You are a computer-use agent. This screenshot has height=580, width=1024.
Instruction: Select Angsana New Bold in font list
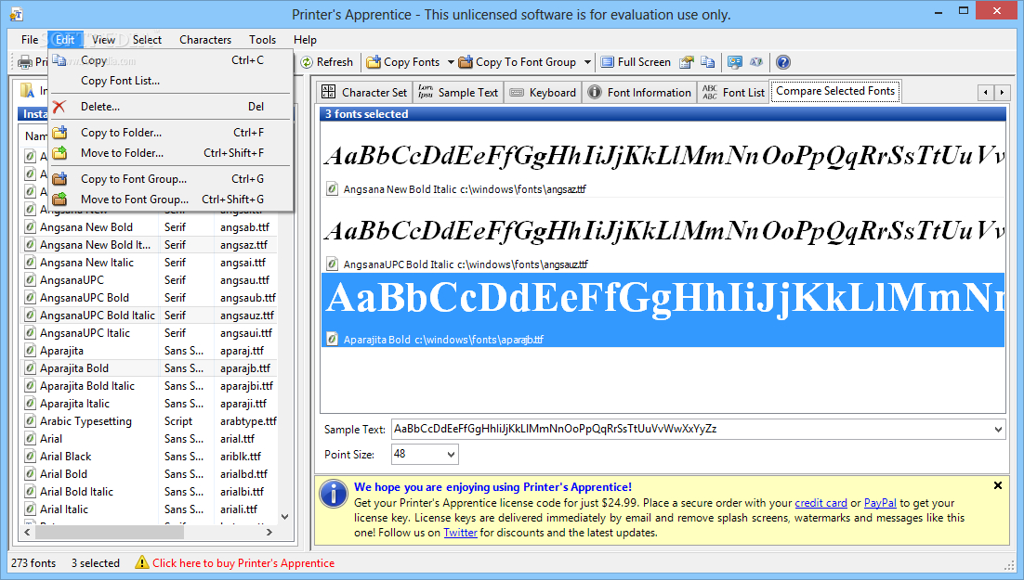coord(86,227)
